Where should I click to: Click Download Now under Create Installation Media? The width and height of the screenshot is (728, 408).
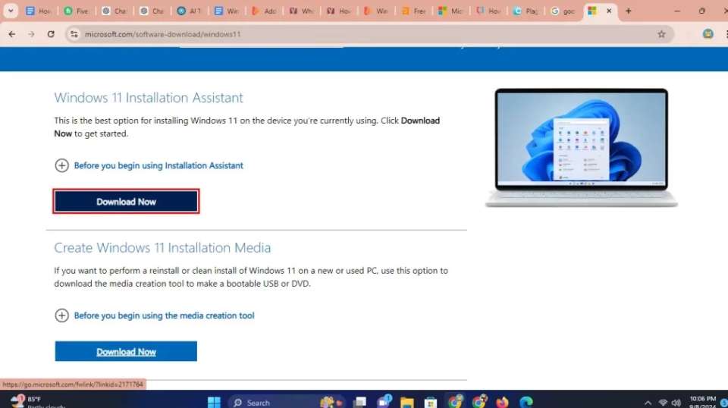click(x=126, y=352)
